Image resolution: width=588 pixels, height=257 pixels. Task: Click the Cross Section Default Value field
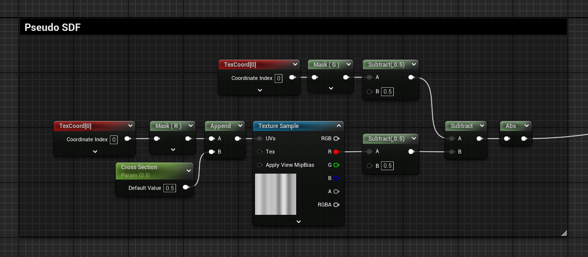pyautogui.click(x=170, y=188)
